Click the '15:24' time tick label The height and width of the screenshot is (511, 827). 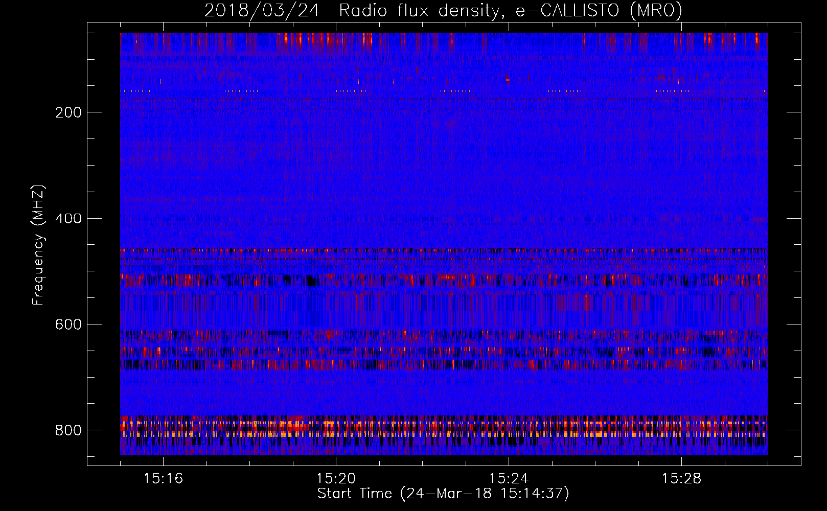point(509,478)
